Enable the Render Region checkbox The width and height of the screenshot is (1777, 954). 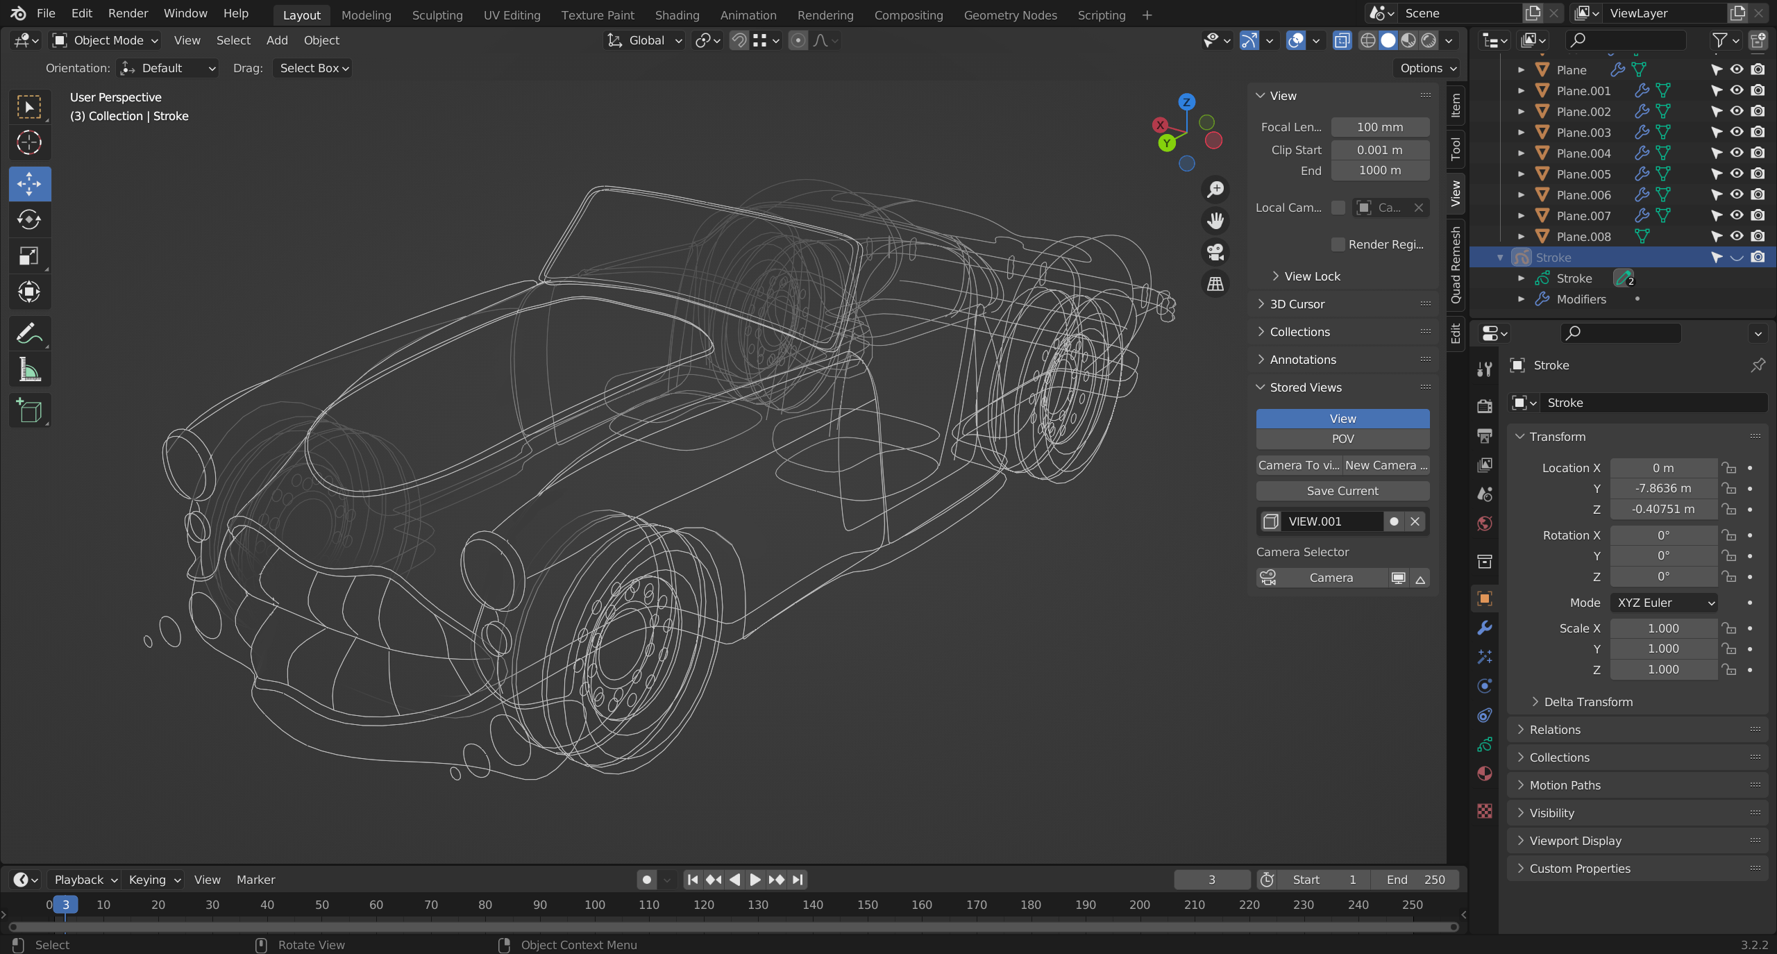pyautogui.click(x=1338, y=244)
